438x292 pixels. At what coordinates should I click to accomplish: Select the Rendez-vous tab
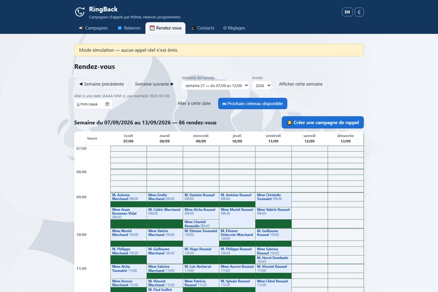point(165,28)
